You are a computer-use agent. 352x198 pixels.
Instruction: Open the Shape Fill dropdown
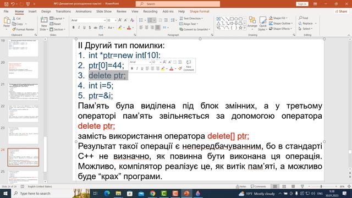pyautogui.click(x=278, y=18)
